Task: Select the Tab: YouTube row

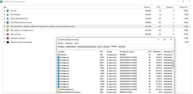Action: coord(97,34)
